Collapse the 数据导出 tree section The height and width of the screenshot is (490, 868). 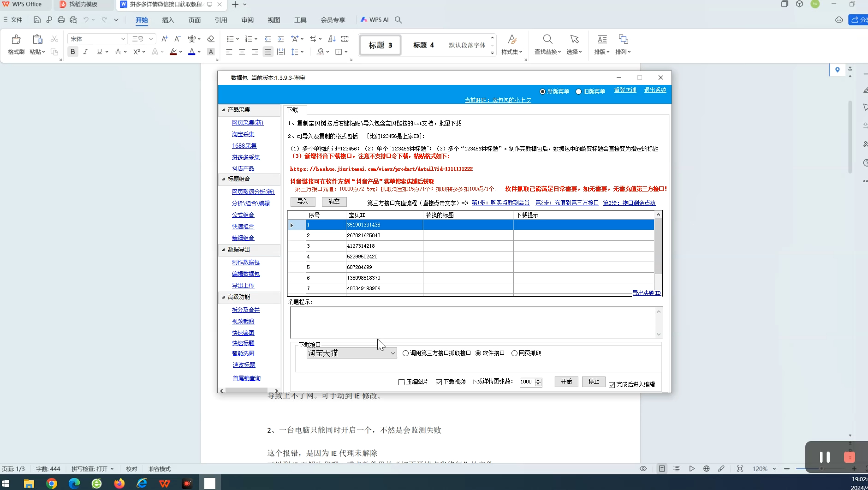[x=224, y=250]
